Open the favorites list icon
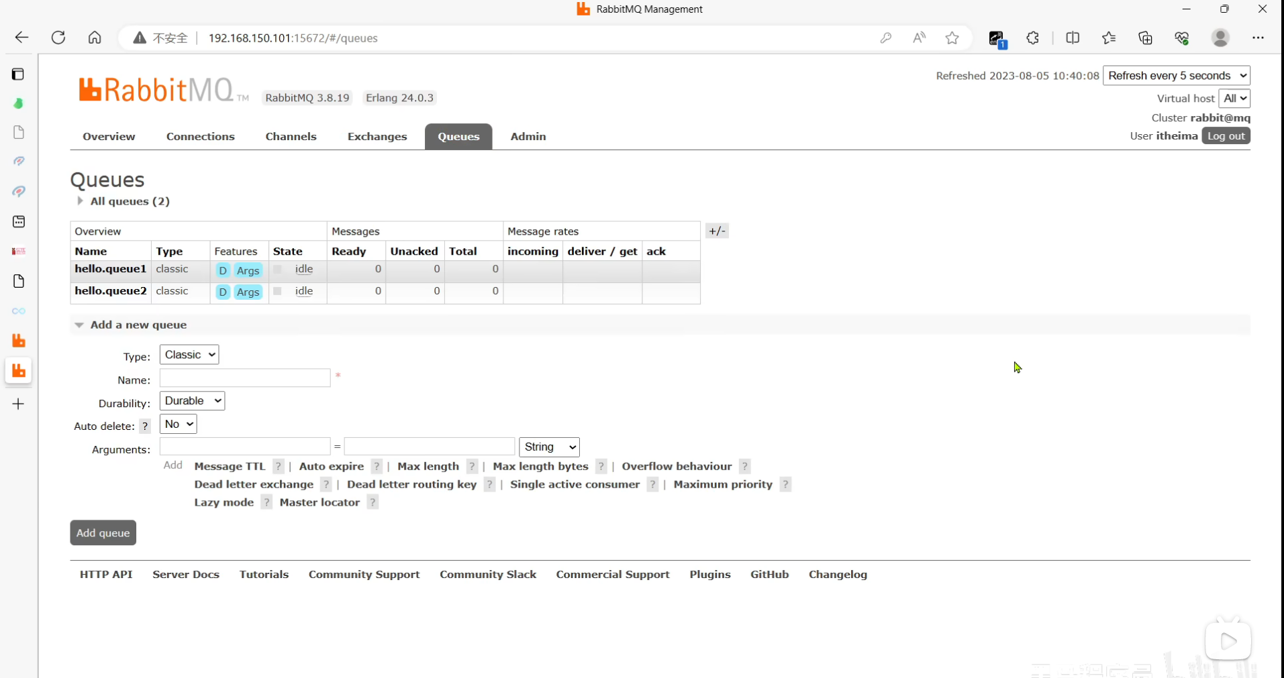This screenshot has width=1284, height=678. click(1109, 38)
